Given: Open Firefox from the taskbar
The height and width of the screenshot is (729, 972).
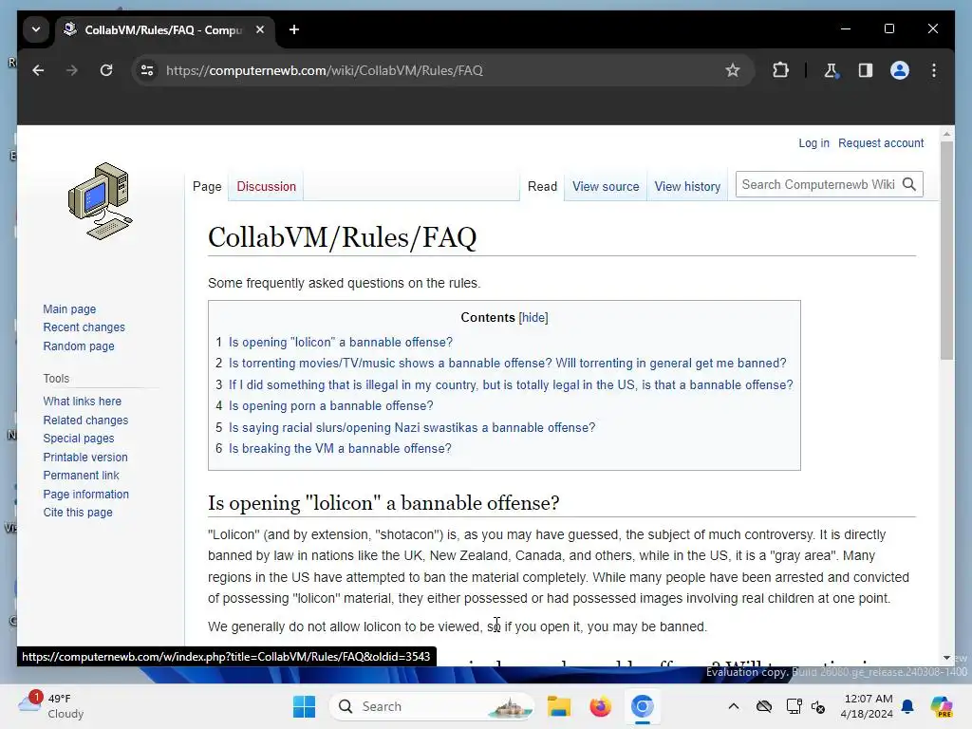Looking at the screenshot, I should point(600,706).
